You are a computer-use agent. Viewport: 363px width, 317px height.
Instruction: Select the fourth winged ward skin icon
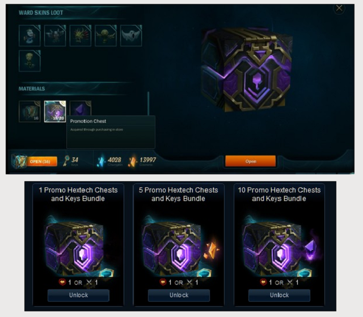coord(106,36)
